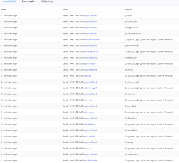Image resolution: width=179 pixels, height=163 pixels.
Task: Click upvotefund link in the @chommygift memo row
Action: pyautogui.click(x=91, y=82)
